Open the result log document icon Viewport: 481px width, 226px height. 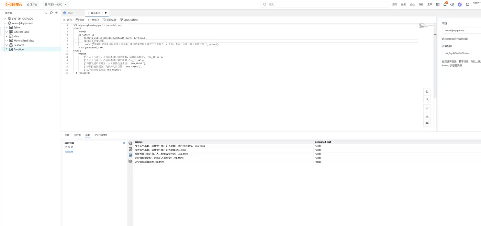pyautogui.click(x=130, y=149)
